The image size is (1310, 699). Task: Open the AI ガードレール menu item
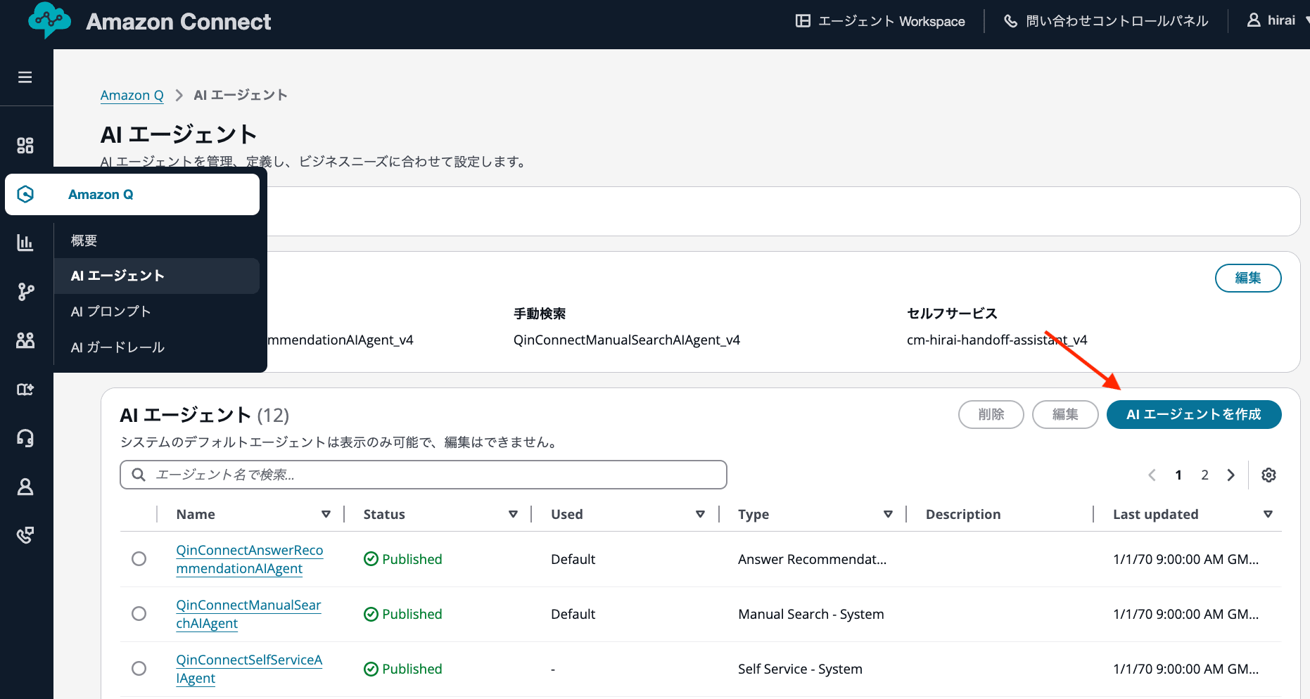pyautogui.click(x=157, y=347)
